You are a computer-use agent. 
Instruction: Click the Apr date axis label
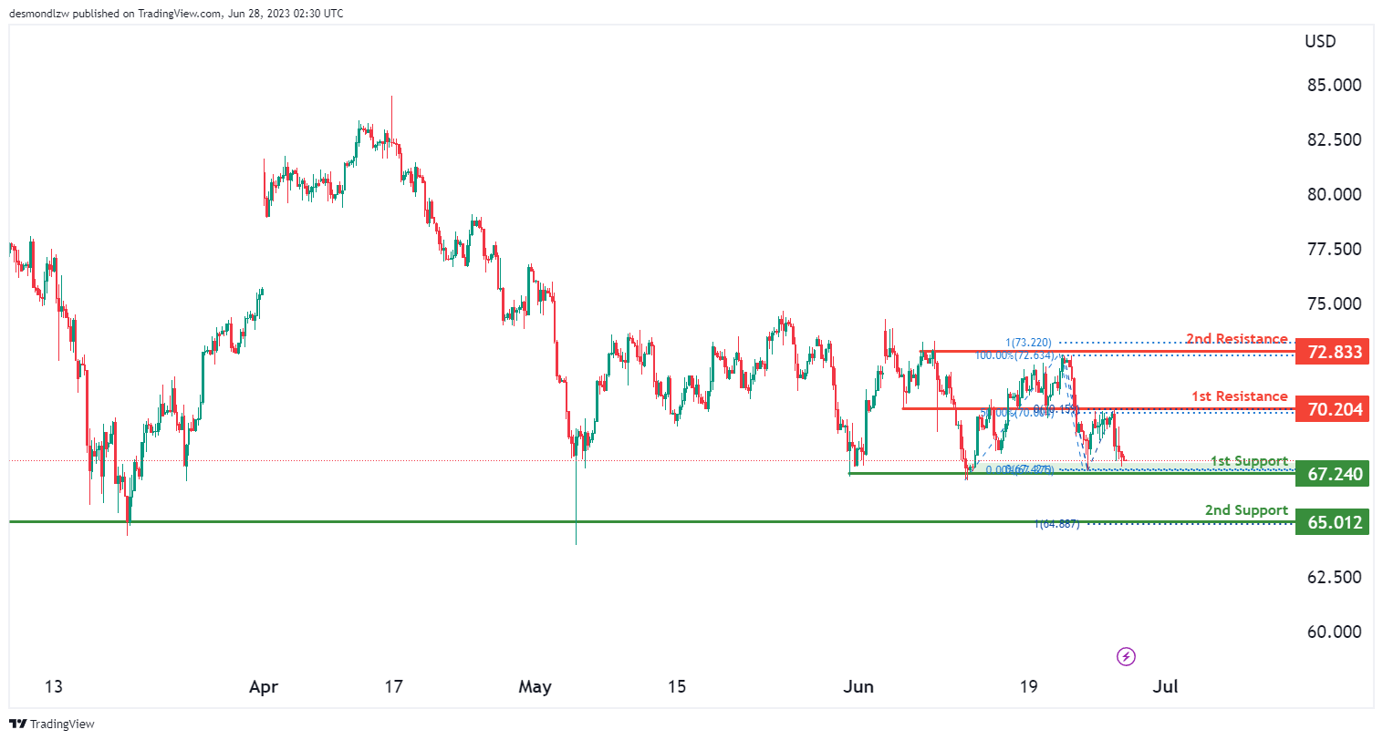(264, 686)
